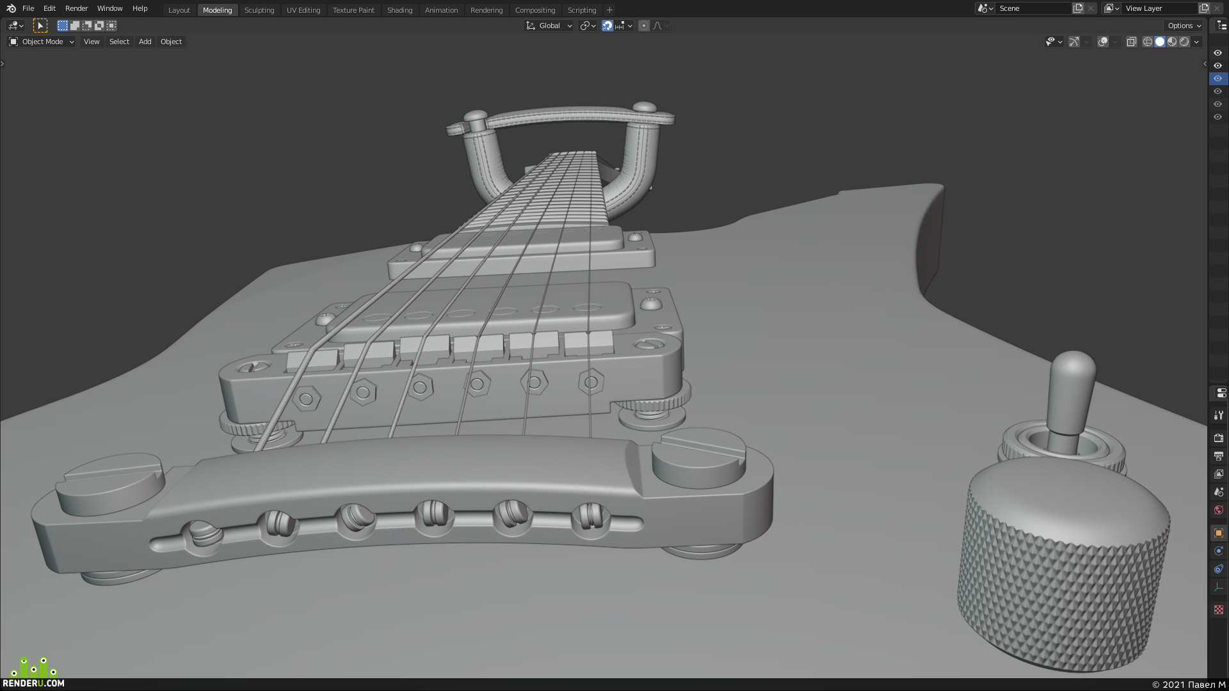Viewport: 1229px width, 691px height.
Task: Expand Global transform orientation dropdown
Action: pyautogui.click(x=549, y=26)
